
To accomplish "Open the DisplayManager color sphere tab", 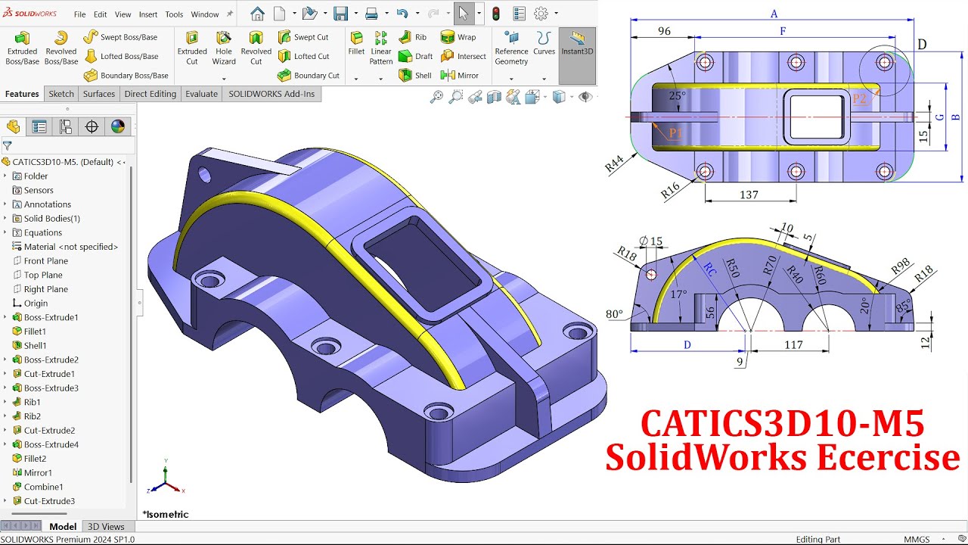I will (118, 126).
